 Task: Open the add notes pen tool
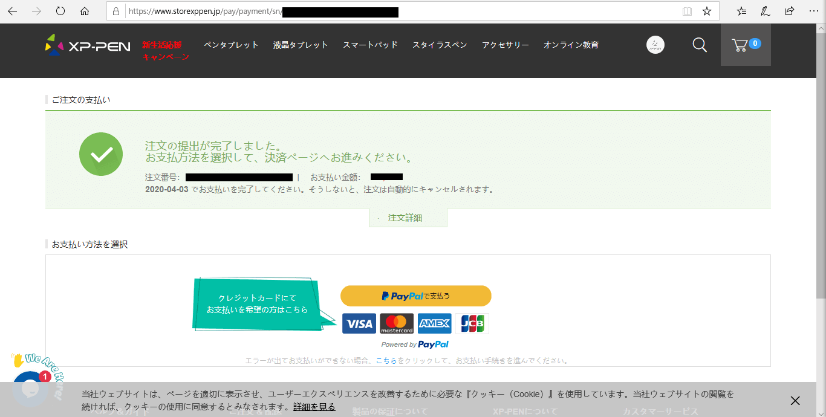coord(766,11)
